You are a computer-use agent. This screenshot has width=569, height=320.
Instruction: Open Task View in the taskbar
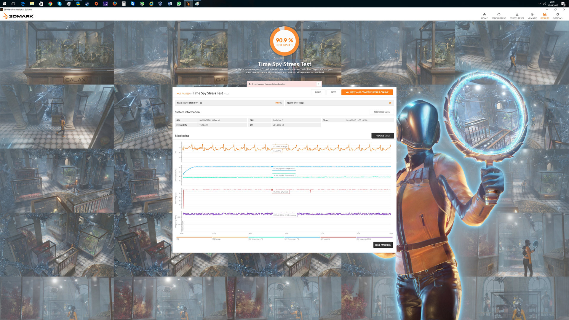(13, 4)
